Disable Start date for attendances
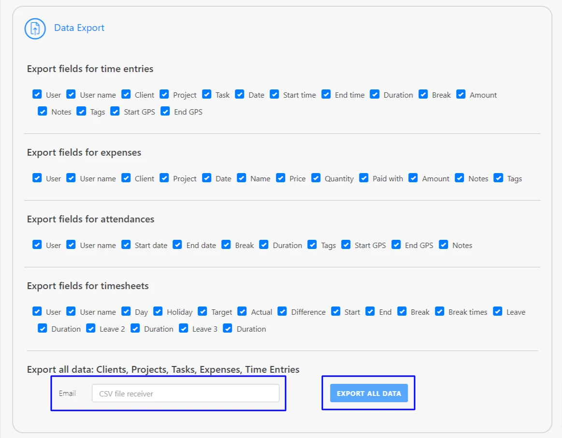562x438 pixels. click(126, 245)
